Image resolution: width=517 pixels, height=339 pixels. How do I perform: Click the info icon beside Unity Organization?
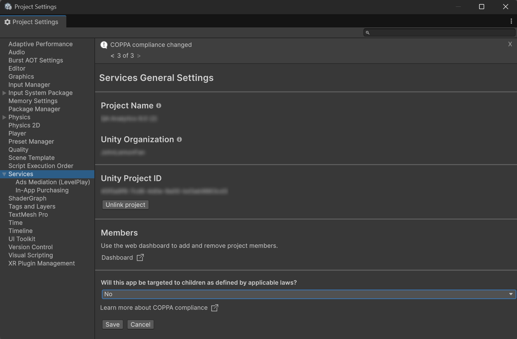point(179,139)
